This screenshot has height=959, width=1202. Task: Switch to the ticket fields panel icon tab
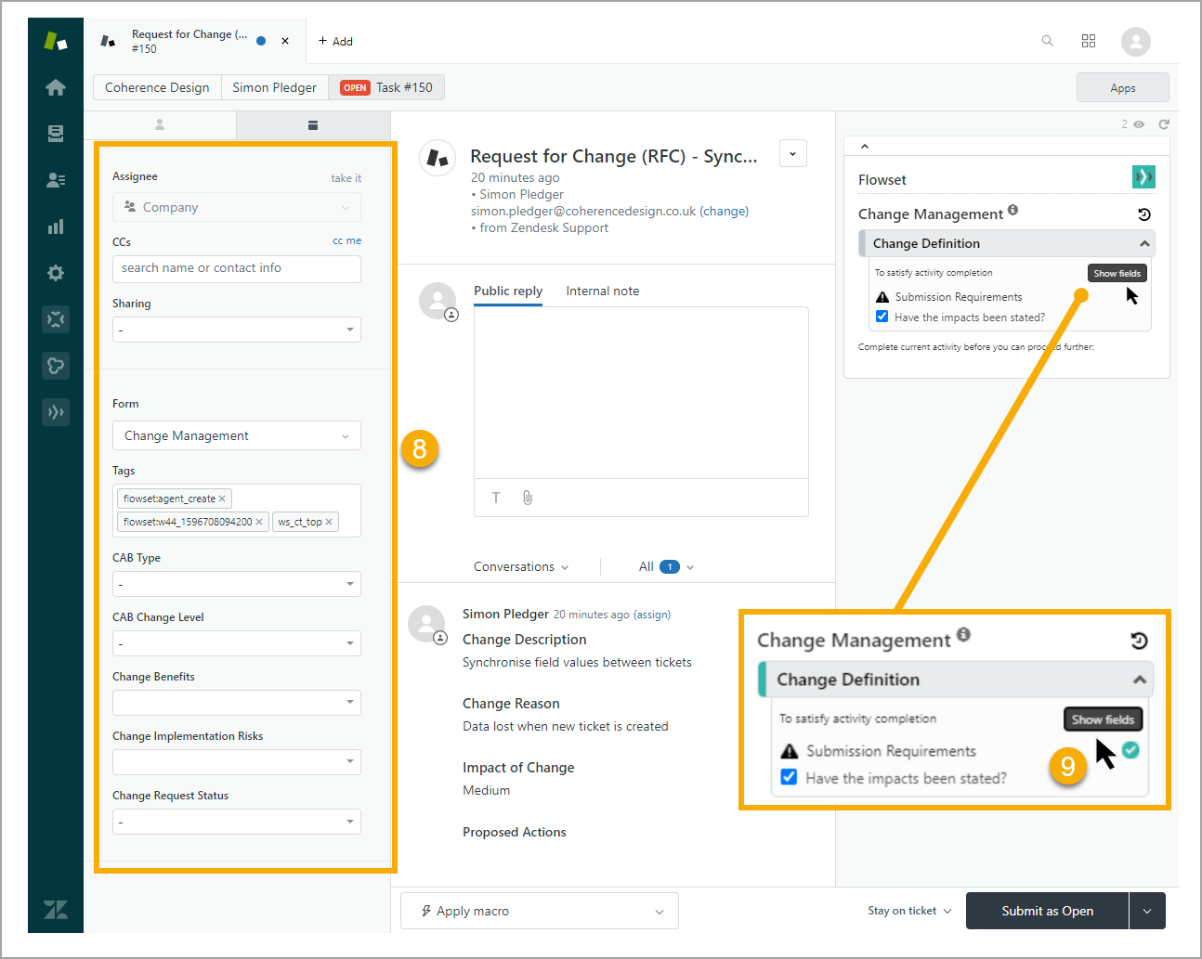313,124
